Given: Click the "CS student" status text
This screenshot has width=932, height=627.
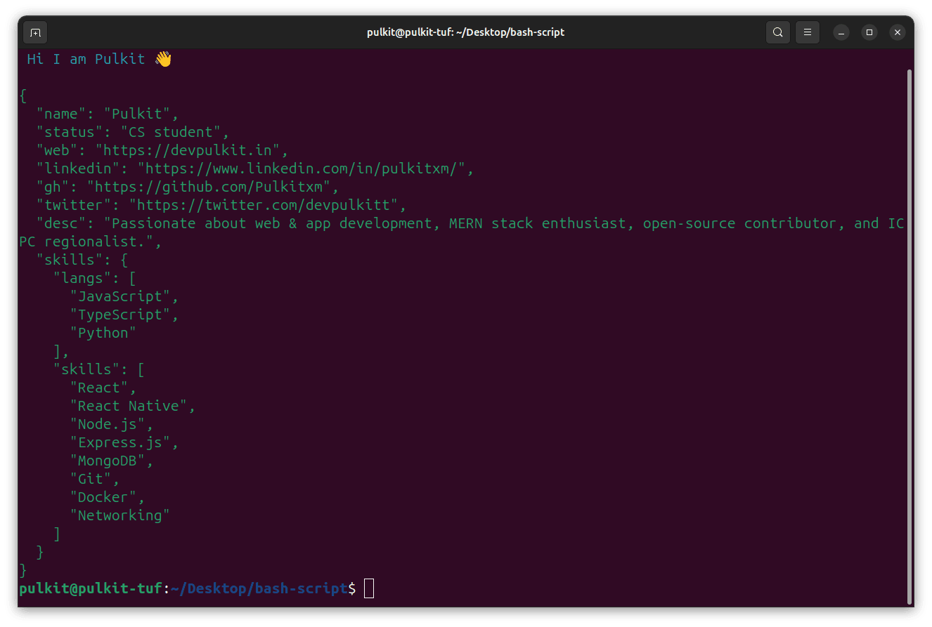Looking at the screenshot, I should tap(174, 131).
